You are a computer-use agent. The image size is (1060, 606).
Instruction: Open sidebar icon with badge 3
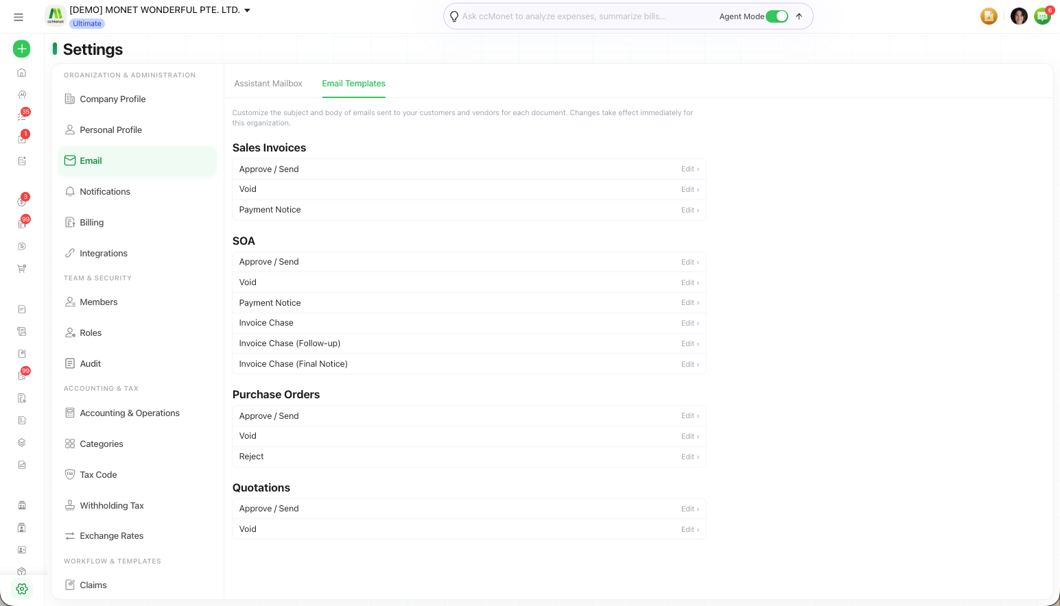click(x=22, y=201)
